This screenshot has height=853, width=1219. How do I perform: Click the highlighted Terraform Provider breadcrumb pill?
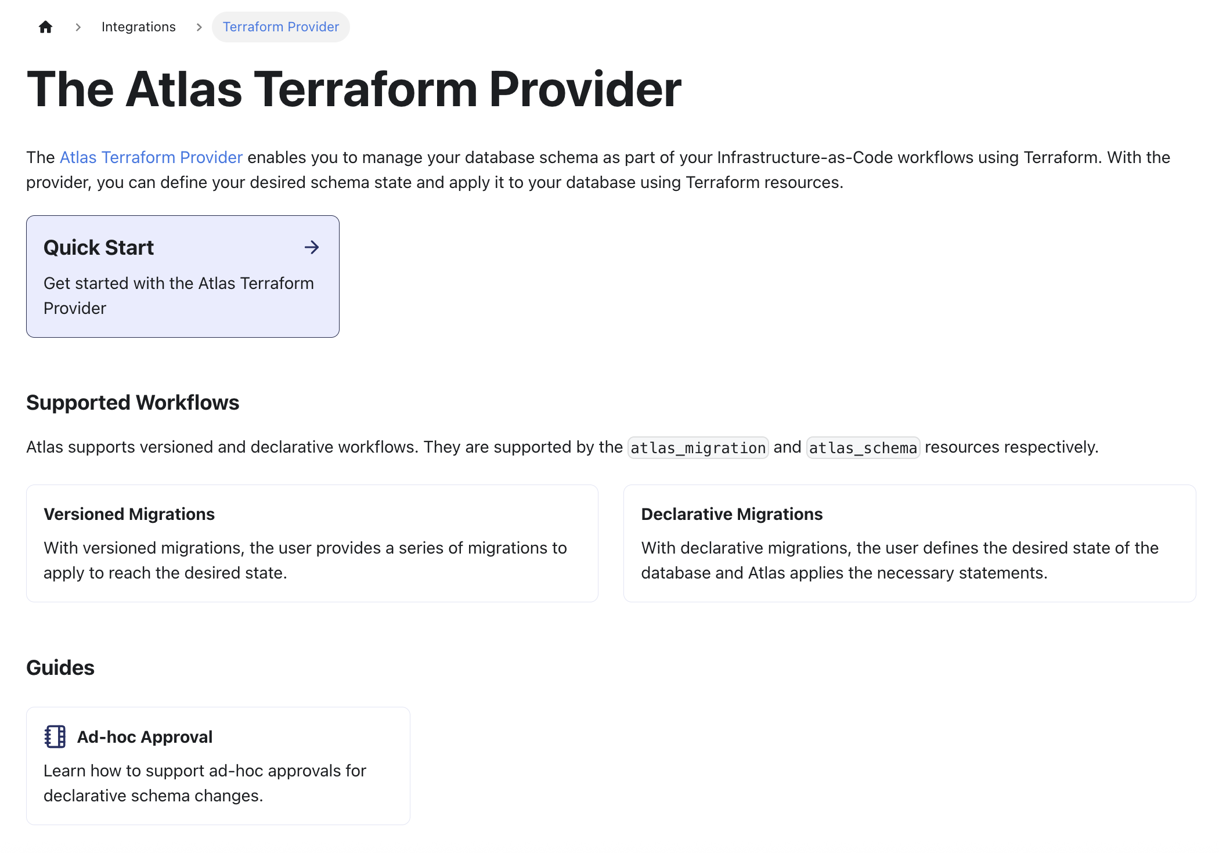281,27
